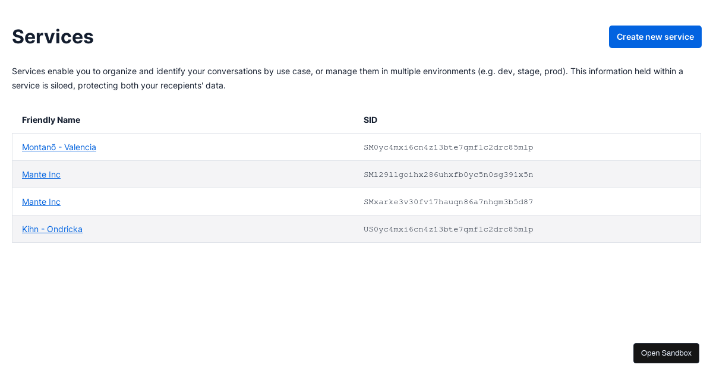Image resolution: width=713 pixels, height=374 pixels.
Task: Click the SID column header
Action: (370, 120)
